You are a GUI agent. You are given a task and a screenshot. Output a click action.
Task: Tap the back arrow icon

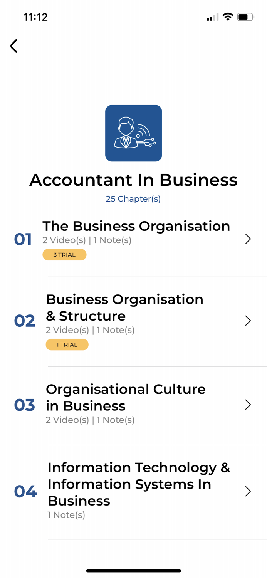coord(14,46)
